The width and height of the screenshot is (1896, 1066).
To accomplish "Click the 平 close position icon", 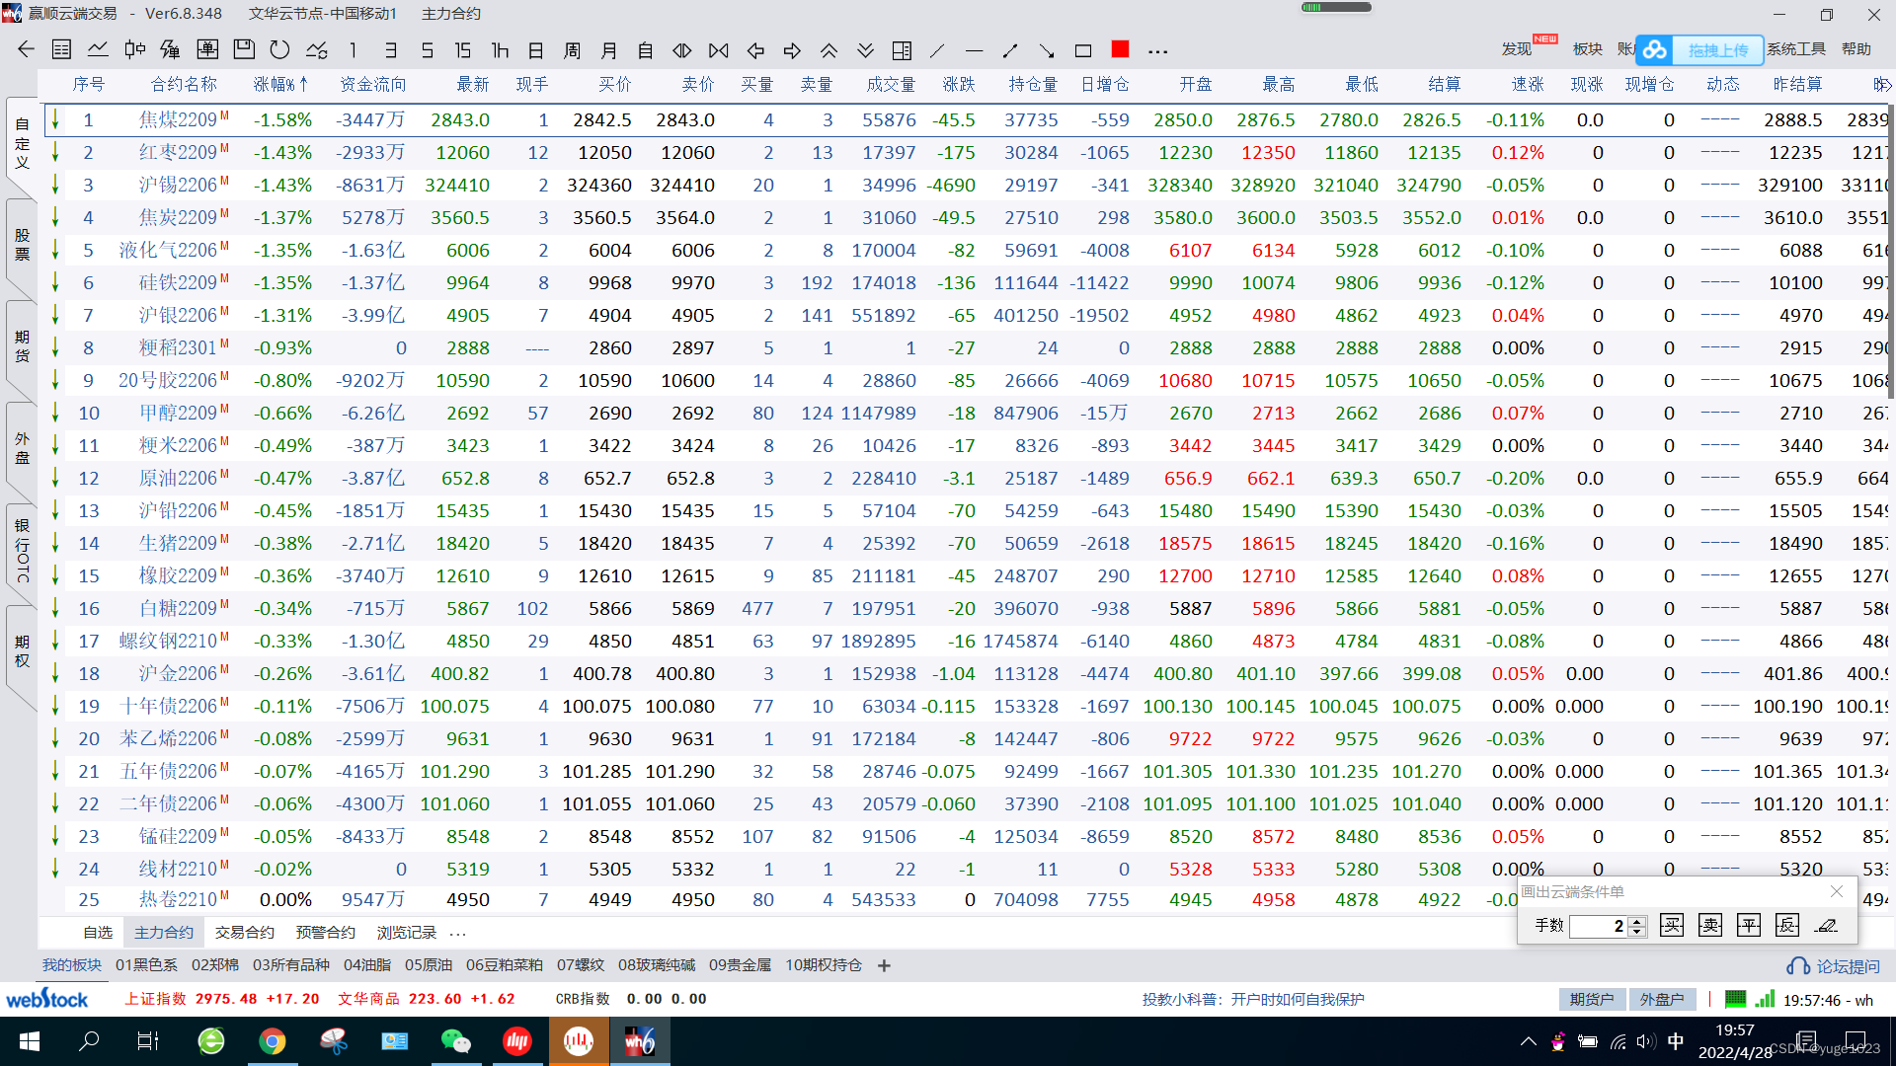I will click(1749, 925).
